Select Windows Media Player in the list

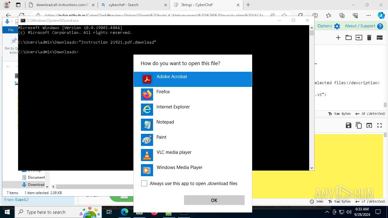coord(193,170)
